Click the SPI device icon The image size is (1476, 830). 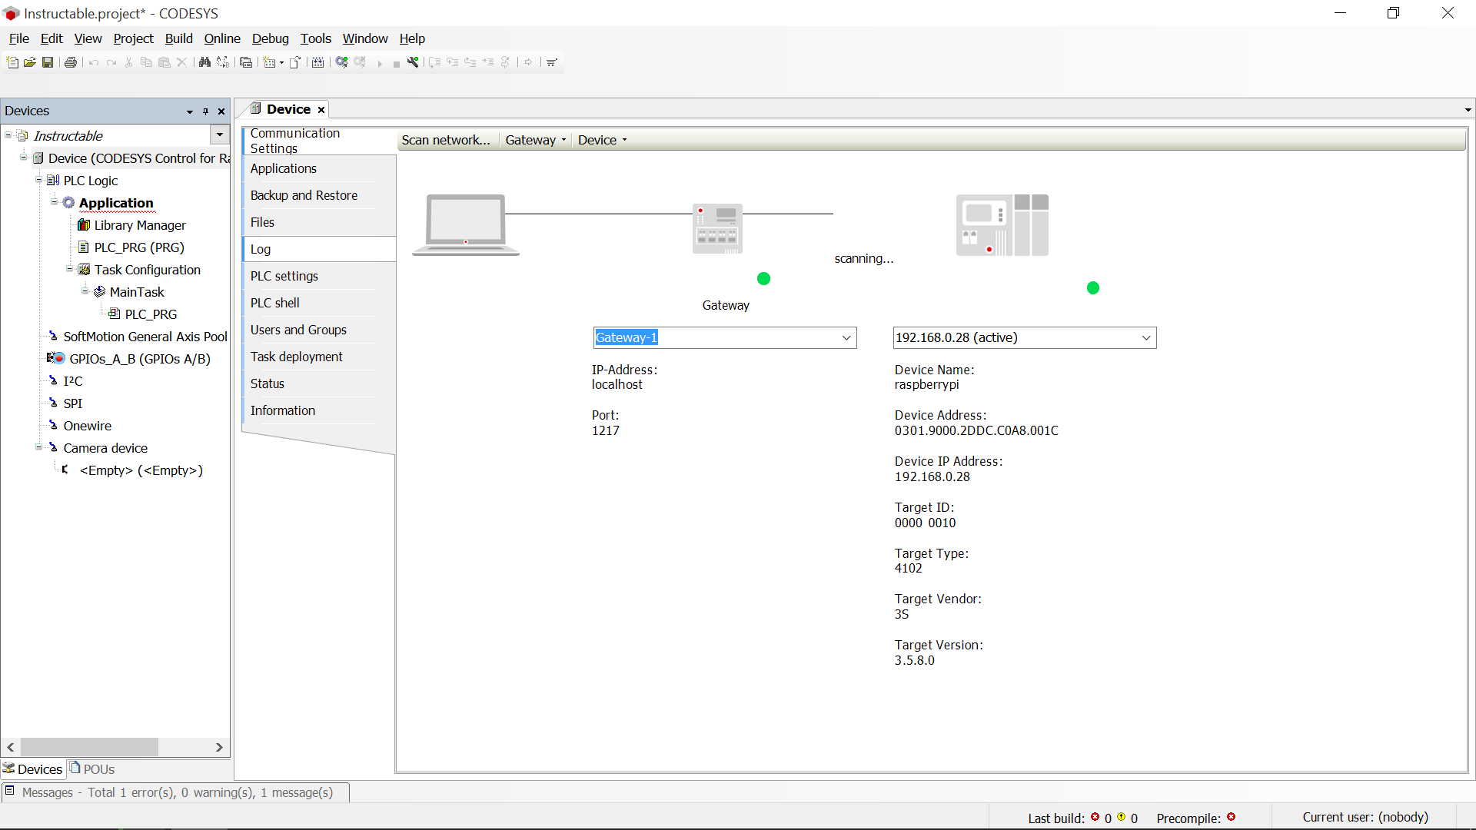[x=54, y=403]
